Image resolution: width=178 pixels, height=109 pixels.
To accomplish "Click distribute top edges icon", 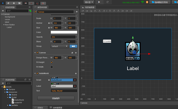I will [x=110, y=11].
